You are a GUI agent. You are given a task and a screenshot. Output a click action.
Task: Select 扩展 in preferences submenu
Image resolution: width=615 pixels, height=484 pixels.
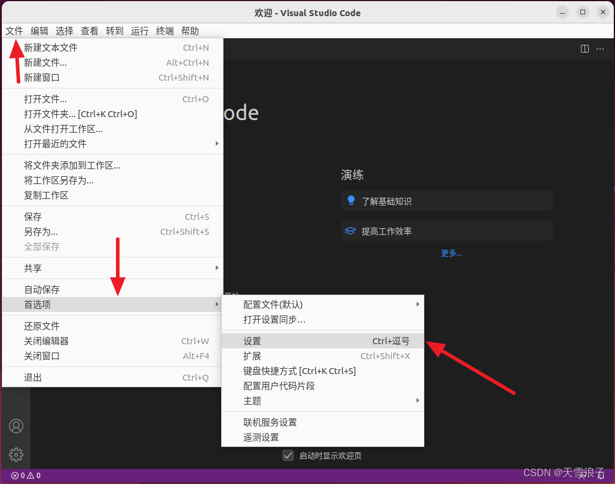click(323, 356)
